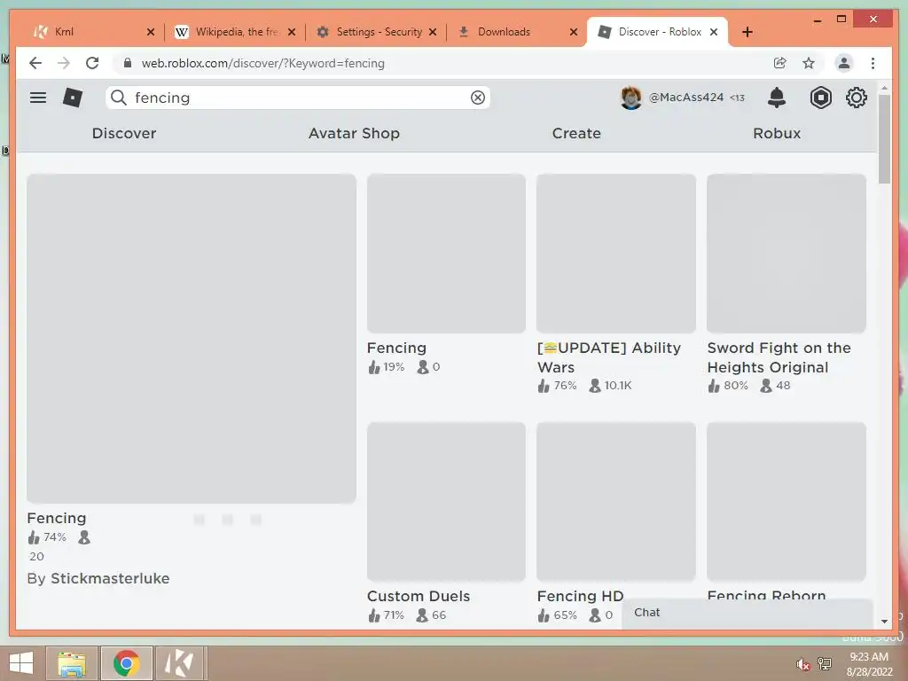Open Krnl from the taskbar
This screenshot has width=908, height=681.
pos(179,663)
